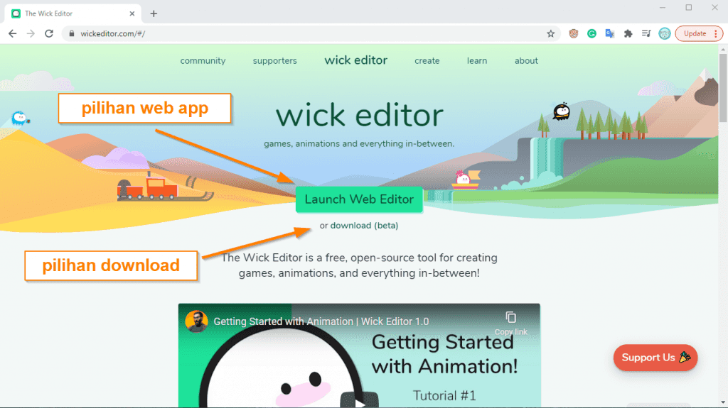Open the Getting Started with Animation video title
728x408 pixels.
[321, 321]
